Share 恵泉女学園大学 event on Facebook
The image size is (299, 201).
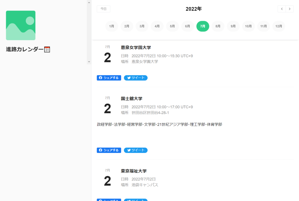pos(109,78)
